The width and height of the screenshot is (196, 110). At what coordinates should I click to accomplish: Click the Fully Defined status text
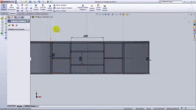click(x=159, y=109)
